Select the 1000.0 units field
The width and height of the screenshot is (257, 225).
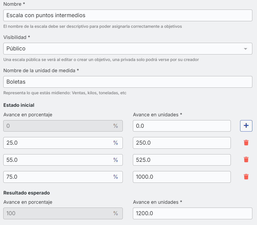pyautogui.click(x=182, y=177)
